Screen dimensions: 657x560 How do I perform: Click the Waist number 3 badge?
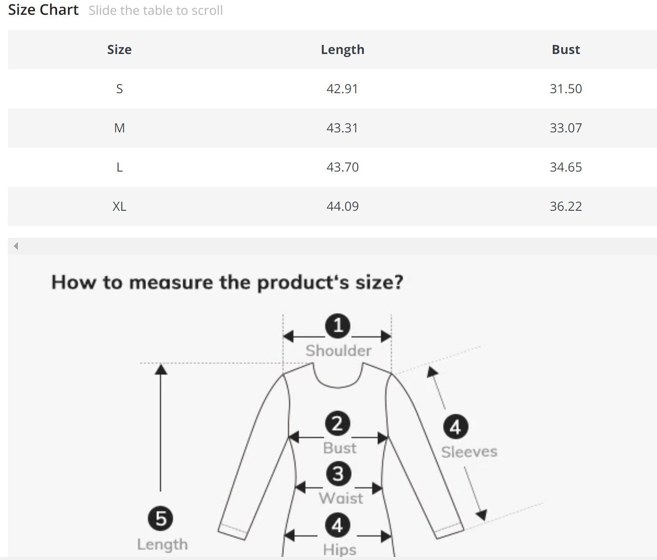pos(339,474)
